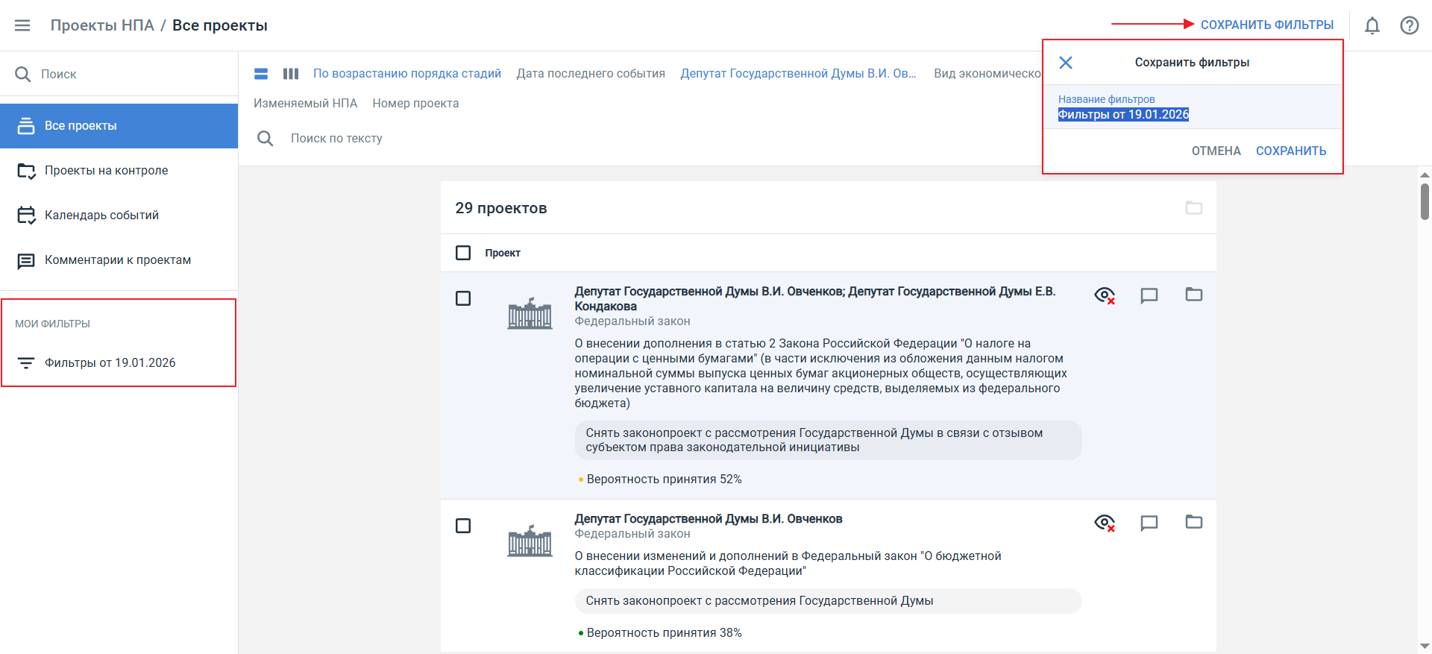
Task: Open comments for the first project
Action: (1149, 295)
